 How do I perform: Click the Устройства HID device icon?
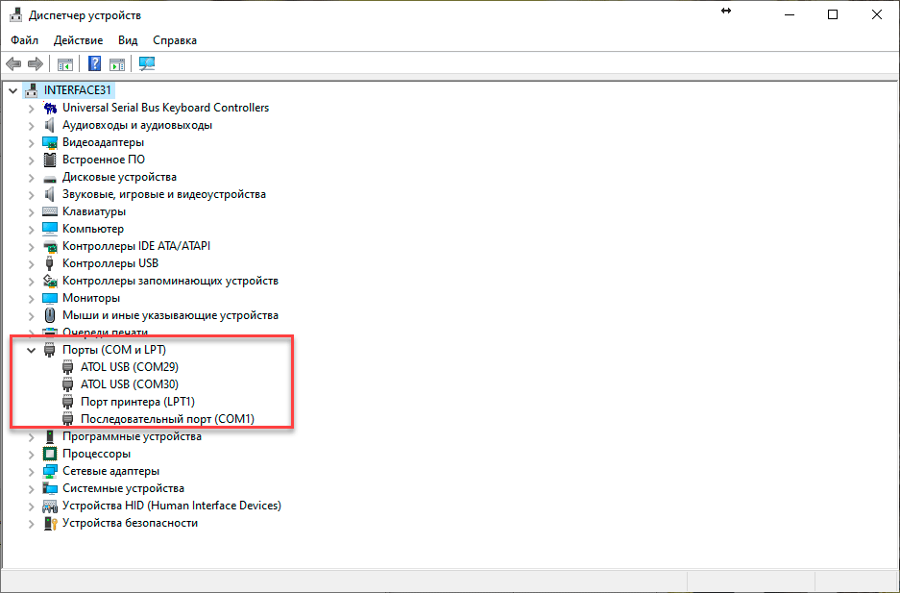[51, 507]
